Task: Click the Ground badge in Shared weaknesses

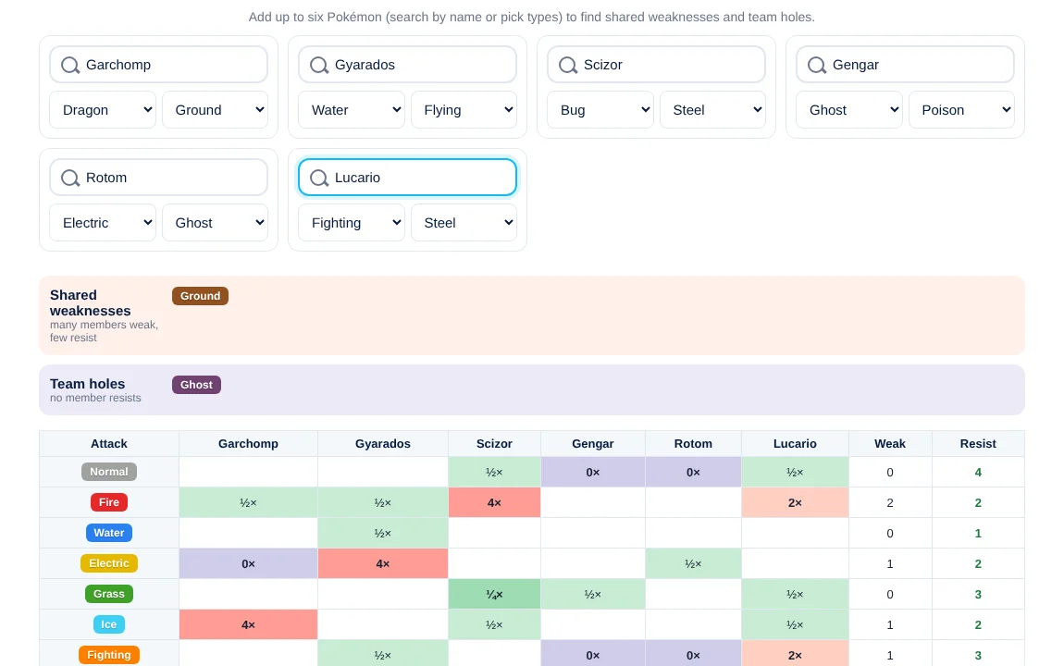Action: pyautogui.click(x=200, y=296)
